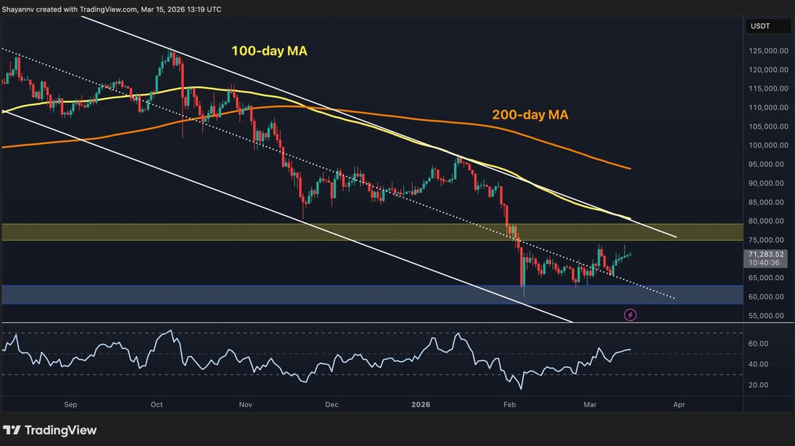
Task: Click the purple lightning bolt icon
Action: (630, 315)
